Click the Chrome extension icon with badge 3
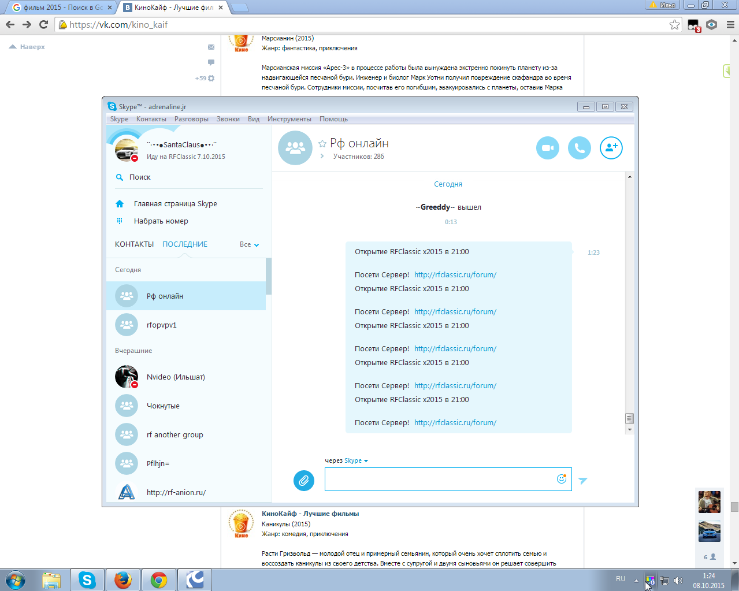This screenshot has height=591, width=739. (694, 25)
